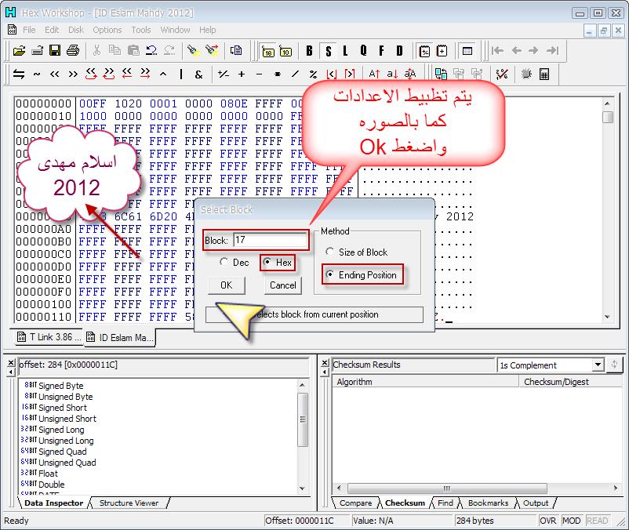Click the Checksum/Digest column header
The height and width of the screenshot is (530, 629).
569,382
